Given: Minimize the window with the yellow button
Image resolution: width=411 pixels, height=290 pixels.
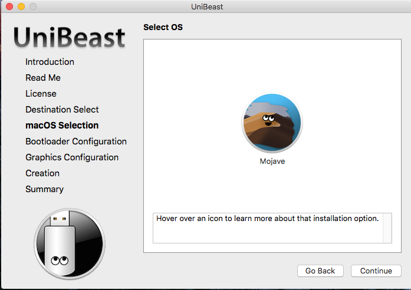Looking at the screenshot, I should tap(21, 6).
